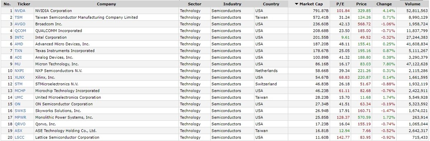Viewport: 430px width, 141px height.
Task: Sort by the Ticker column header
Action: coord(24,4)
